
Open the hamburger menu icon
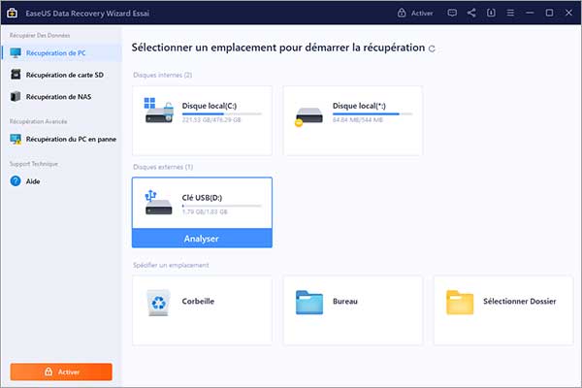510,13
